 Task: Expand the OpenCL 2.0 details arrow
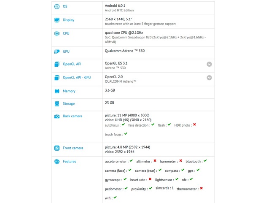pyautogui.click(x=209, y=78)
